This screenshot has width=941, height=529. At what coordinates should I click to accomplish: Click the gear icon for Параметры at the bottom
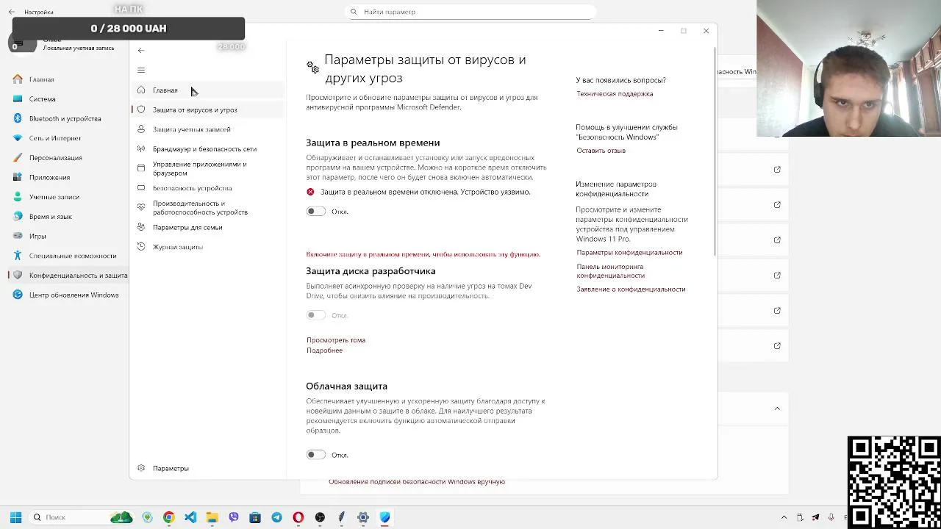[141, 468]
